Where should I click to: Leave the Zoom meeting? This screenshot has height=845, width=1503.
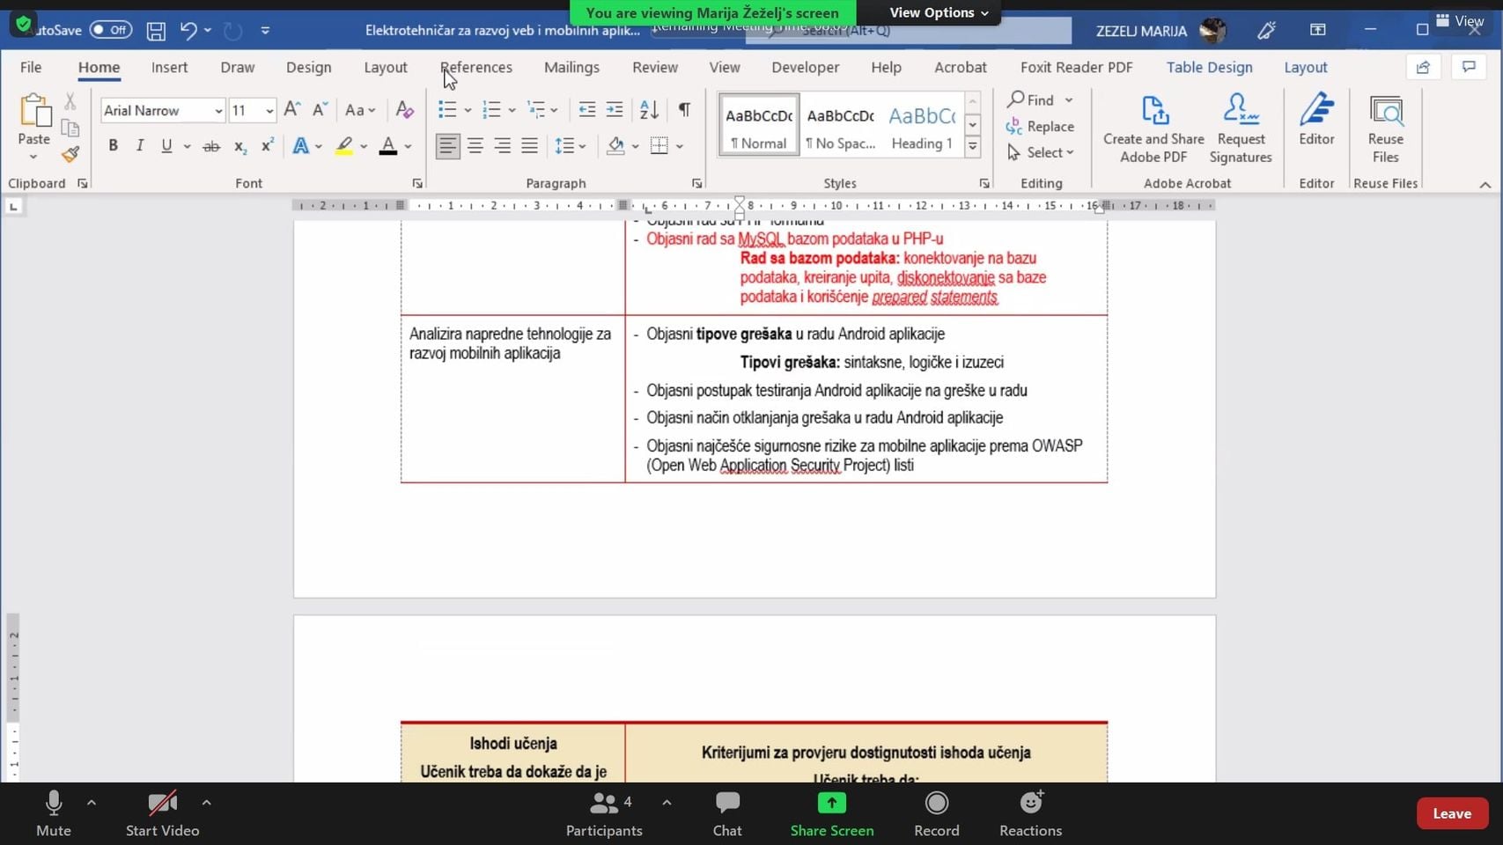1451,813
